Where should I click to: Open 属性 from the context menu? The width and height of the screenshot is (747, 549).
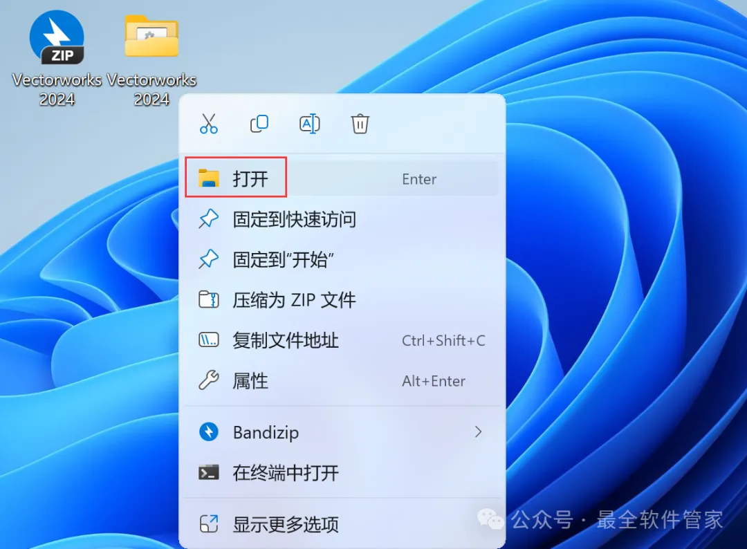click(342, 381)
